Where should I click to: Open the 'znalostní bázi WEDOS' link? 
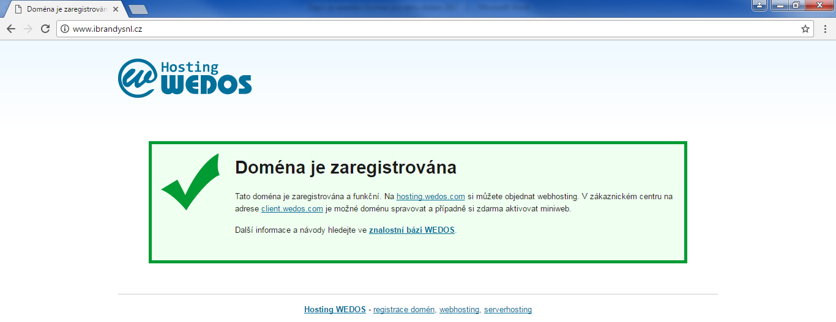(412, 230)
